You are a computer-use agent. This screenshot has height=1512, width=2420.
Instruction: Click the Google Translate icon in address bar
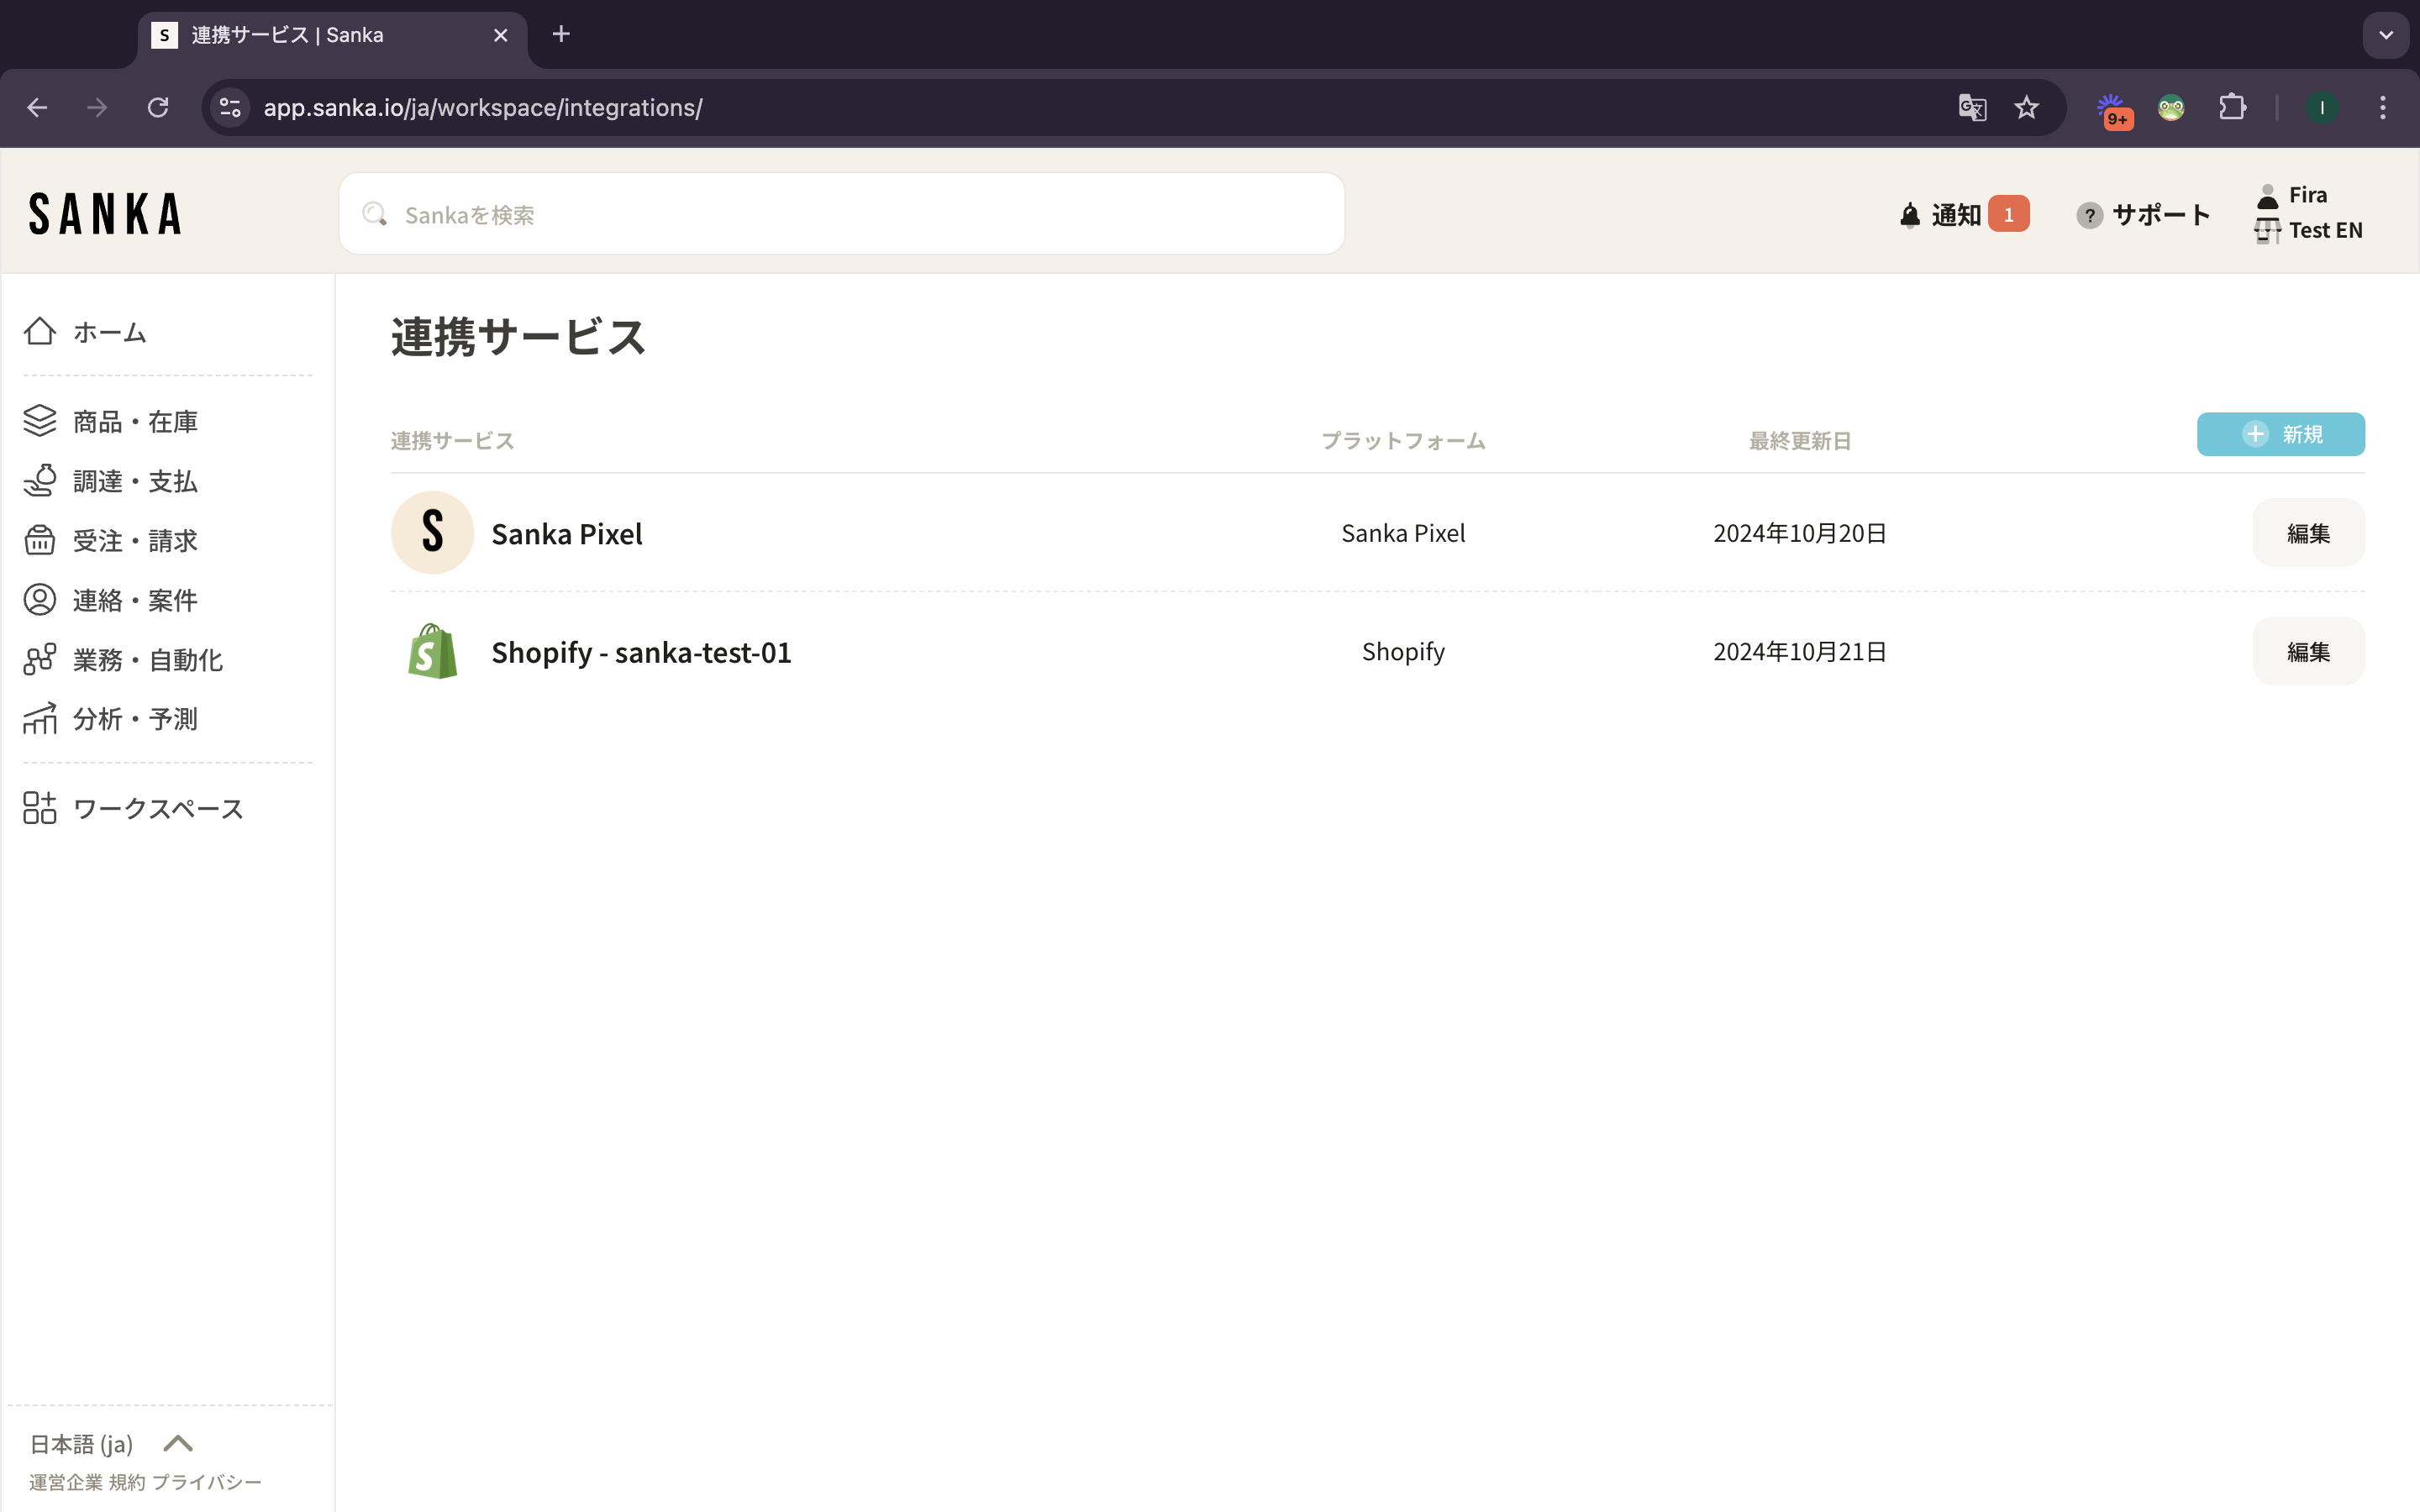coord(1971,108)
